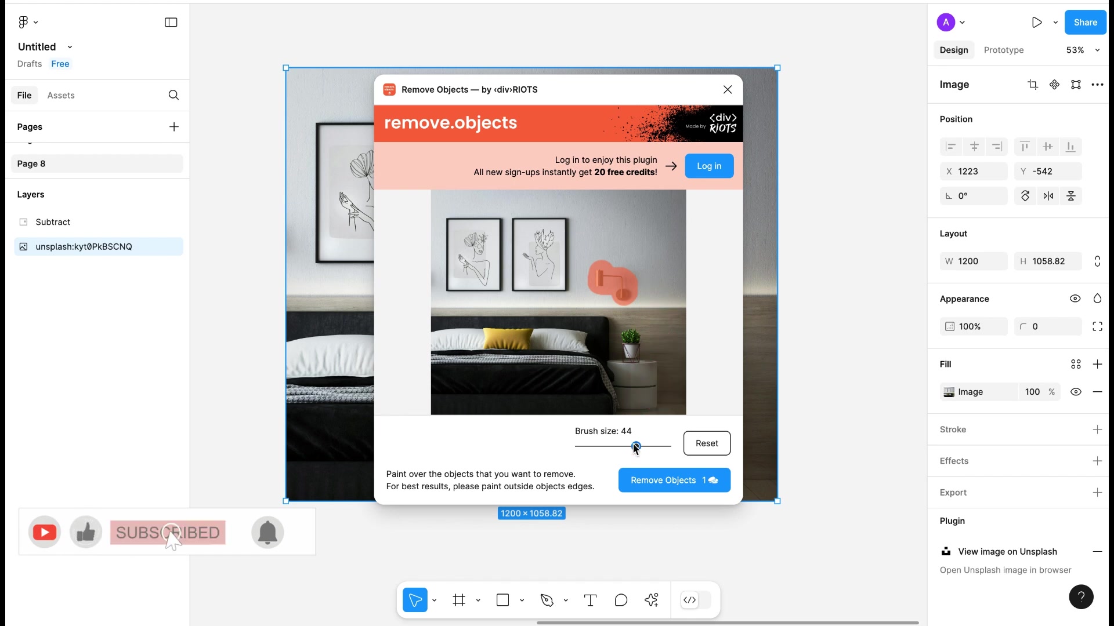This screenshot has width=1114, height=626.
Task: Search layers with the magnifier icon
Action: click(x=173, y=95)
